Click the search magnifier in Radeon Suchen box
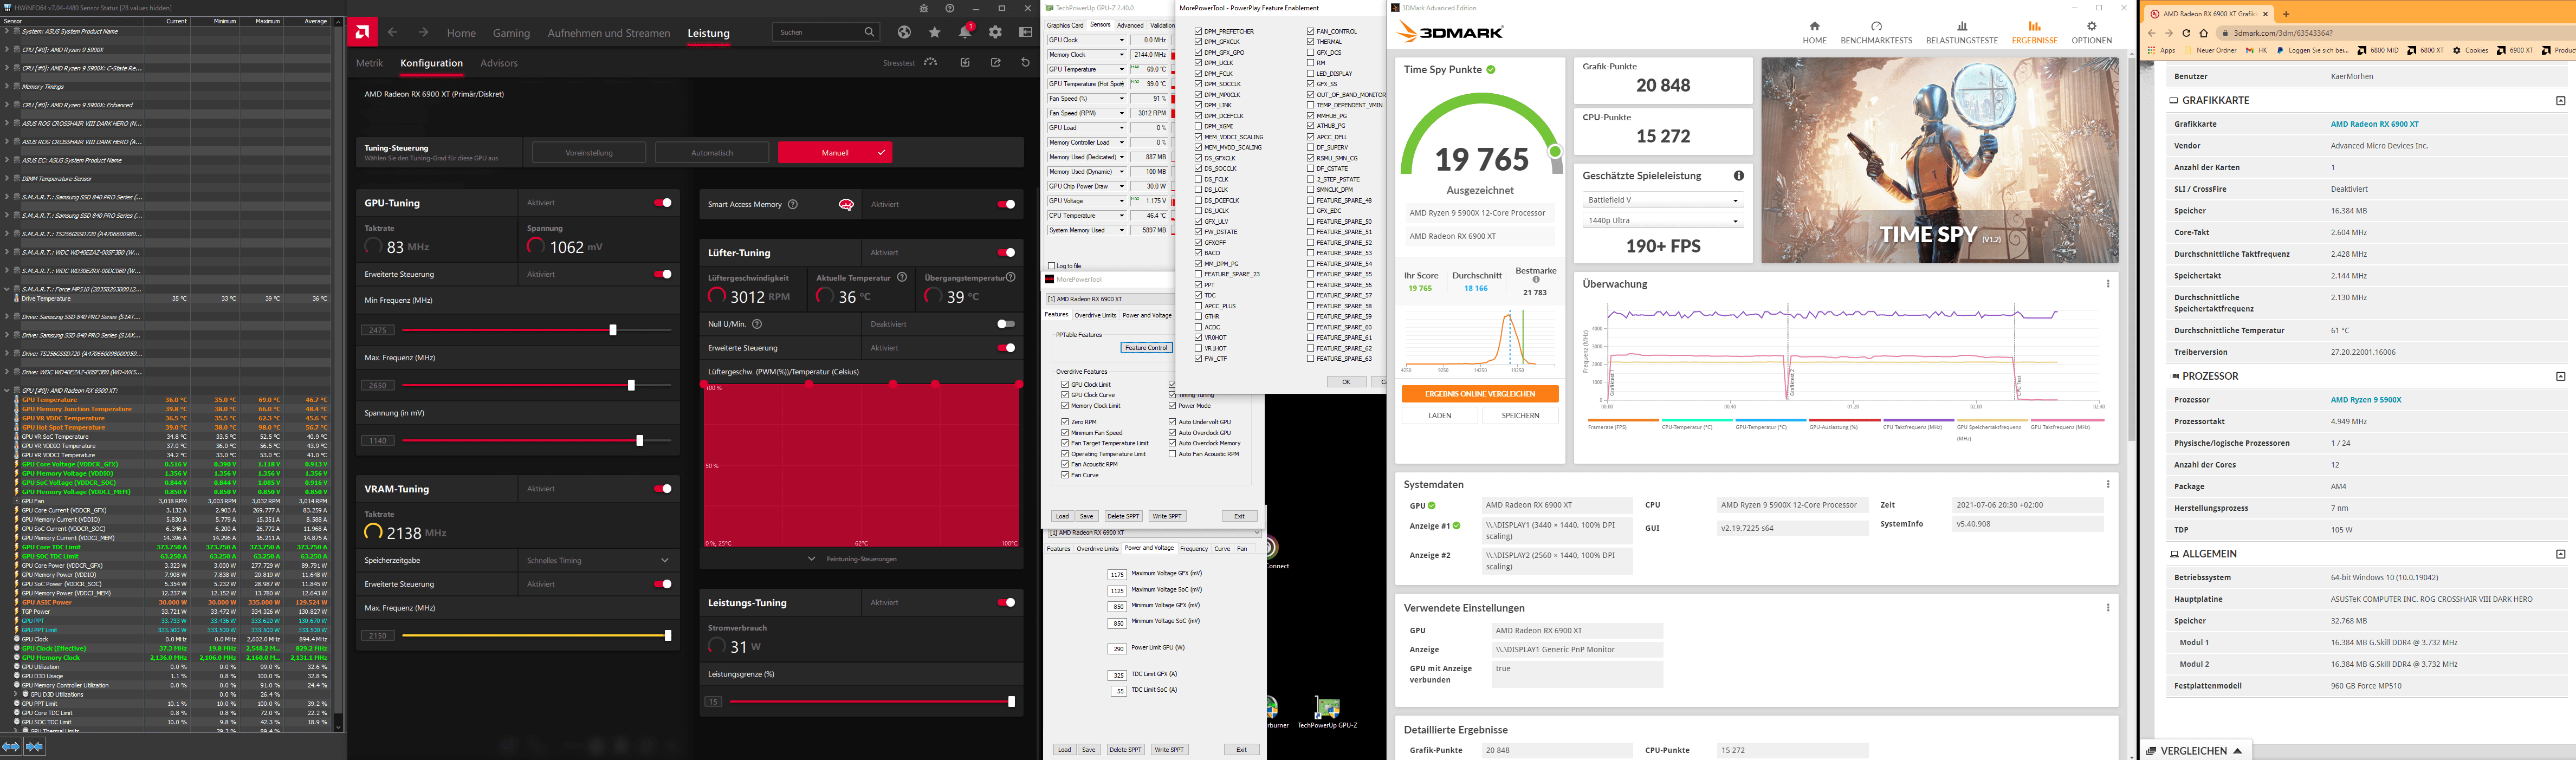This screenshot has width=2576, height=760. click(869, 32)
